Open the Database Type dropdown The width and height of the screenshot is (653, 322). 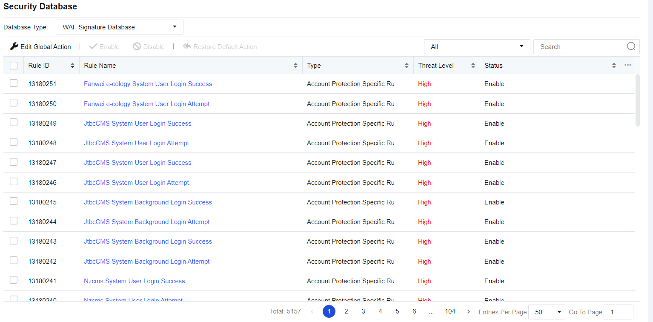120,27
